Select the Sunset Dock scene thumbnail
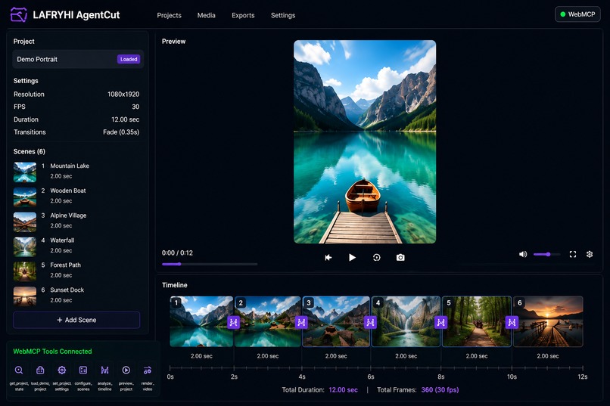 (25, 296)
